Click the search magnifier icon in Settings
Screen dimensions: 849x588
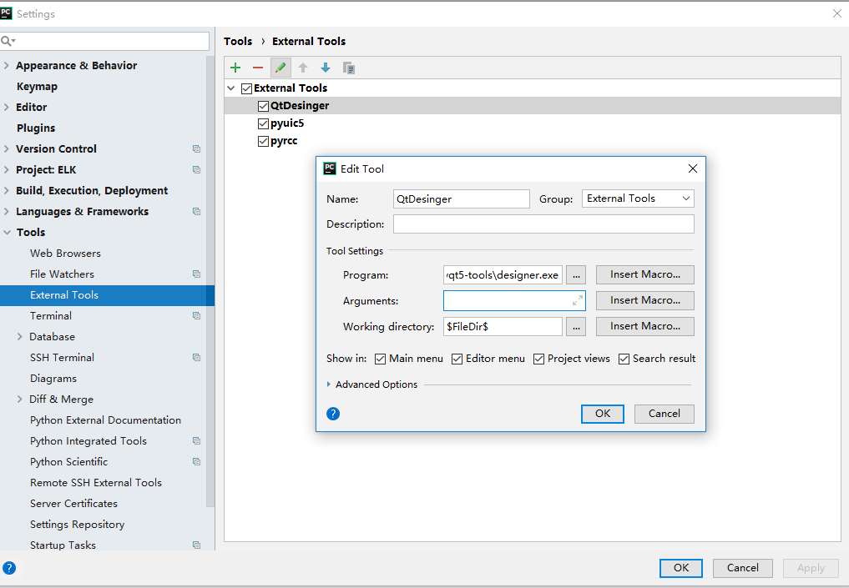pyautogui.click(x=8, y=41)
